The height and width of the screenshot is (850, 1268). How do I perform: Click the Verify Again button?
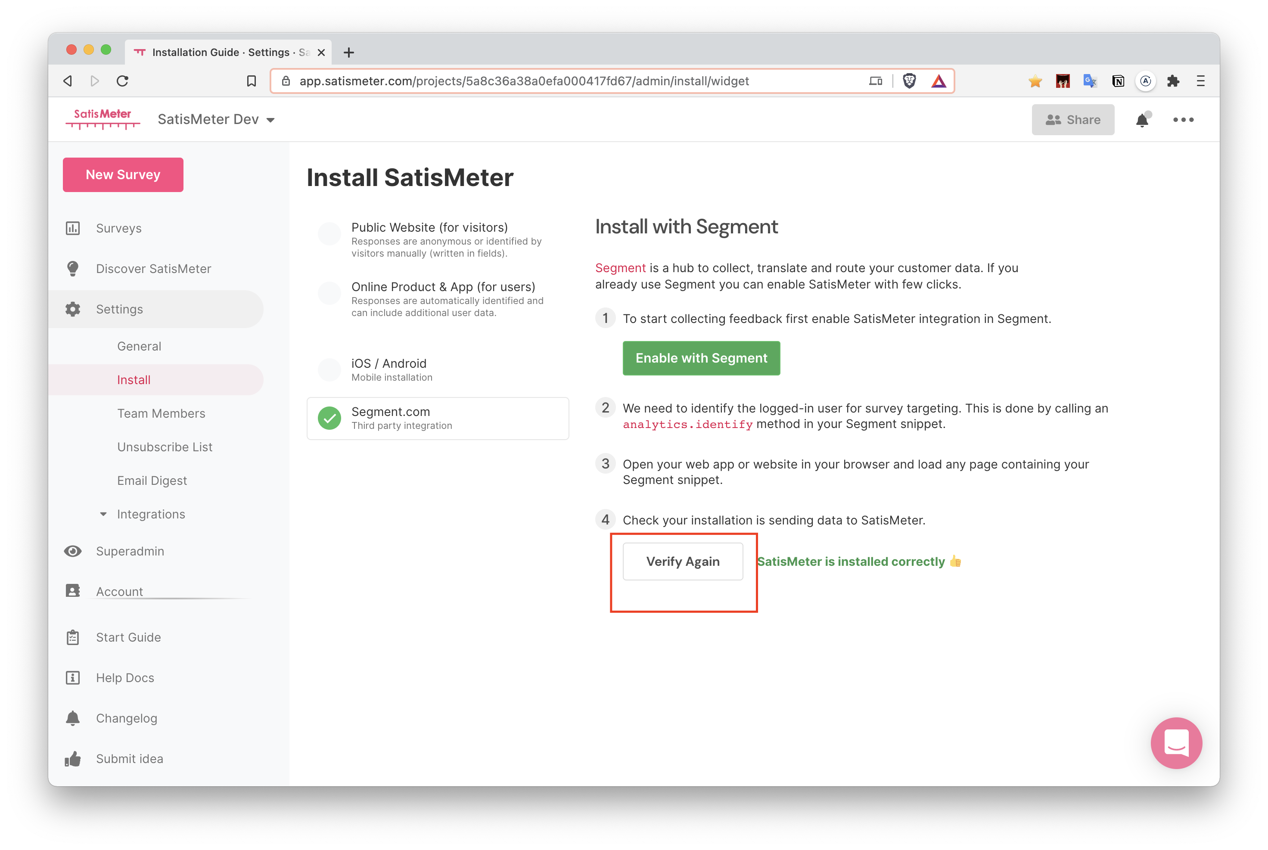coord(683,561)
